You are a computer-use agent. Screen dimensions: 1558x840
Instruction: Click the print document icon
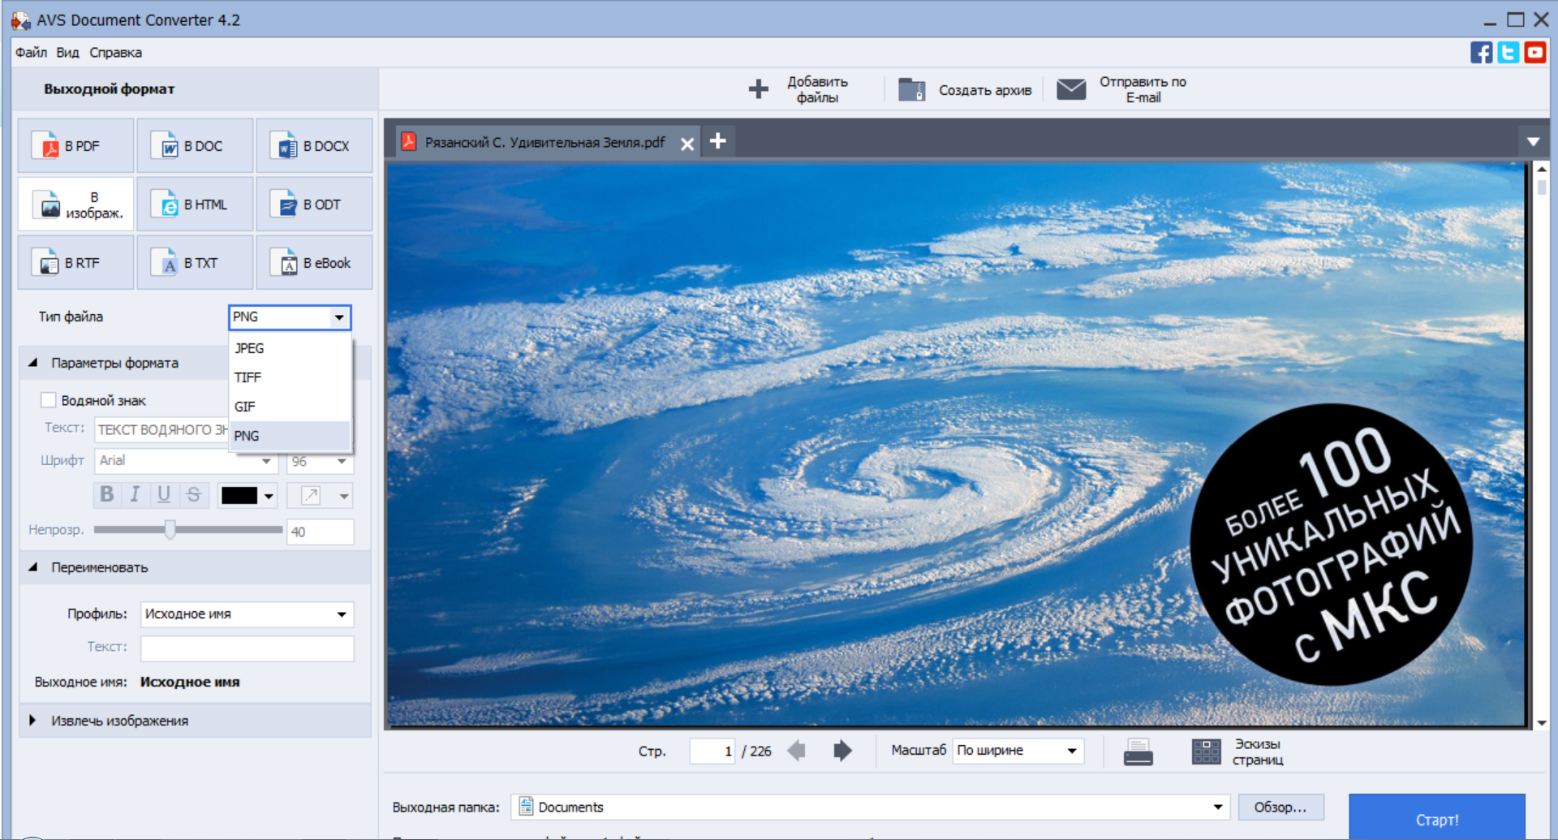coord(1138,752)
